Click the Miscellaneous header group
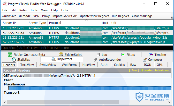This screenshot has width=174, height=106. [x=14, y=84]
